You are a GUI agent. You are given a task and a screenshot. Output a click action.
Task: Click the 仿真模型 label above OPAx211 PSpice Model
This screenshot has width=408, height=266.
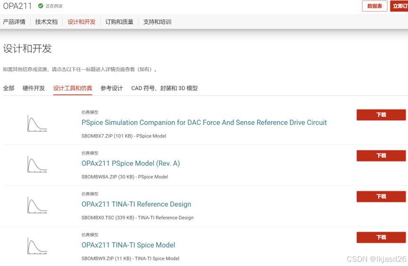tap(90, 153)
